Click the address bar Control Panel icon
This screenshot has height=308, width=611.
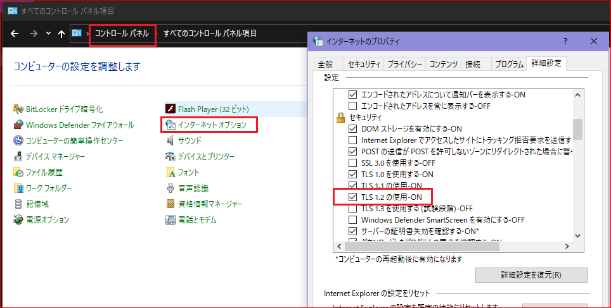[x=77, y=34]
